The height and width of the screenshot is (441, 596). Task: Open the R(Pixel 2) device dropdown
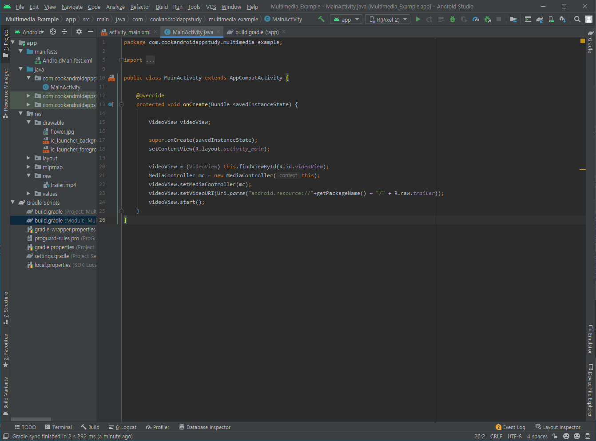pyautogui.click(x=388, y=20)
